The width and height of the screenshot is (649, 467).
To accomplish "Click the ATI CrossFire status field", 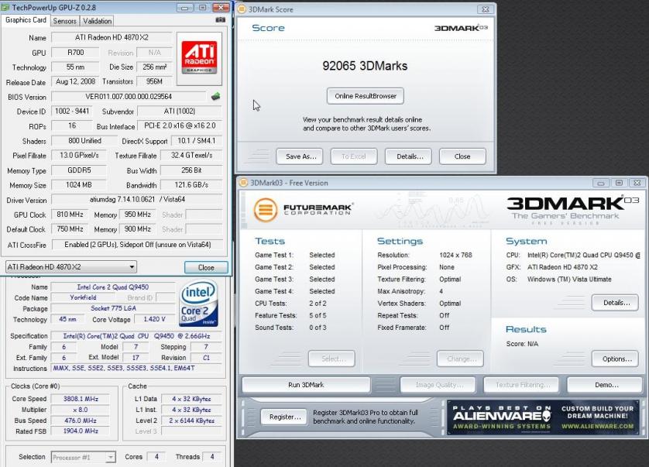I will click(137, 245).
